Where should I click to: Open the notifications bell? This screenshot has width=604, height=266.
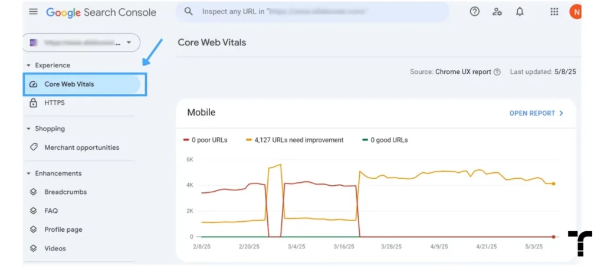(520, 12)
